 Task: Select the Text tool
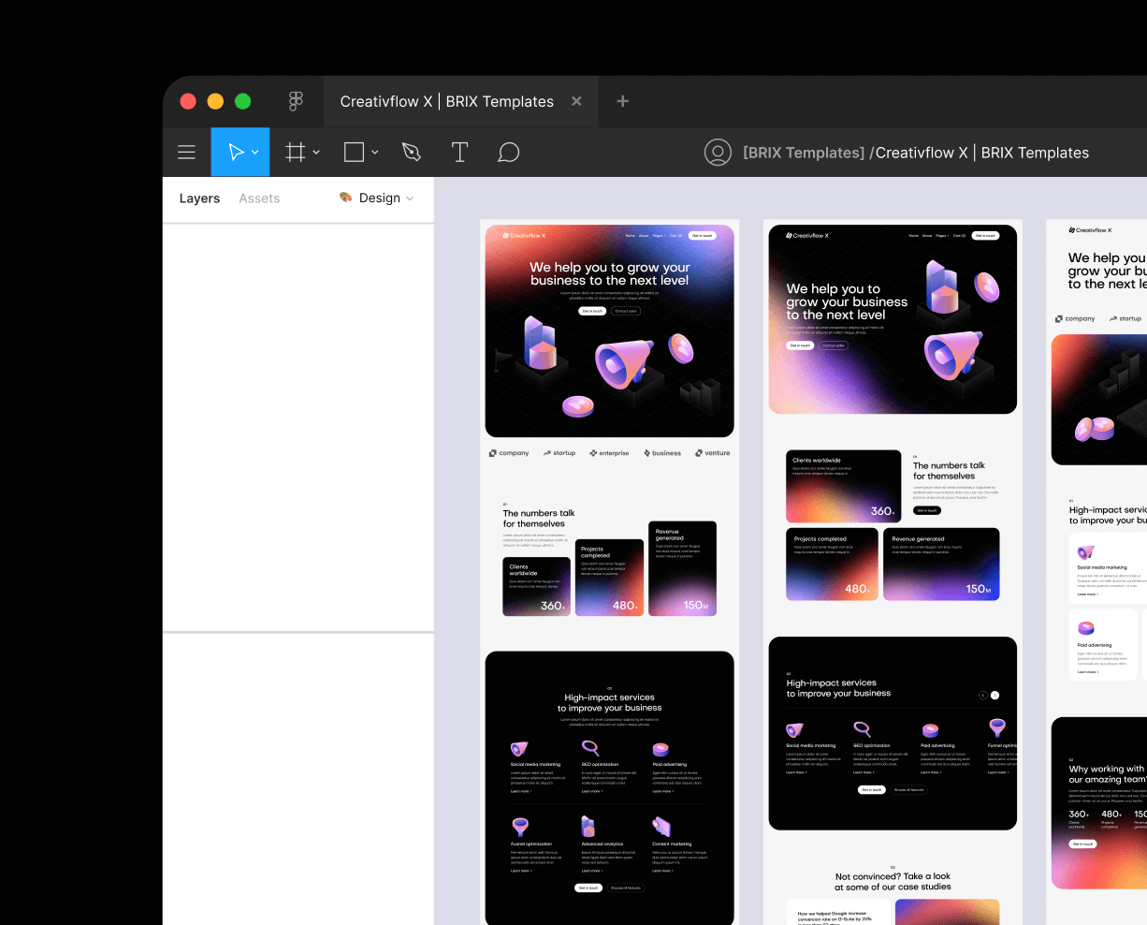click(459, 152)
